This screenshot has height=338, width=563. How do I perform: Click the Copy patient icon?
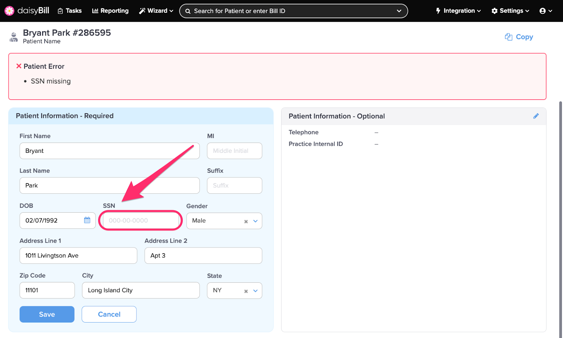508,37
